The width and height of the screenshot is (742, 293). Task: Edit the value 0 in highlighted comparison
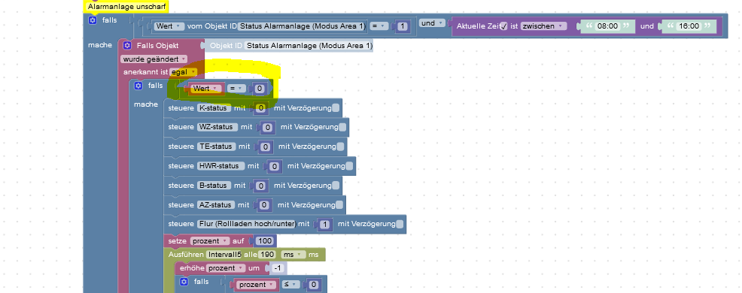tap(260, 89)
